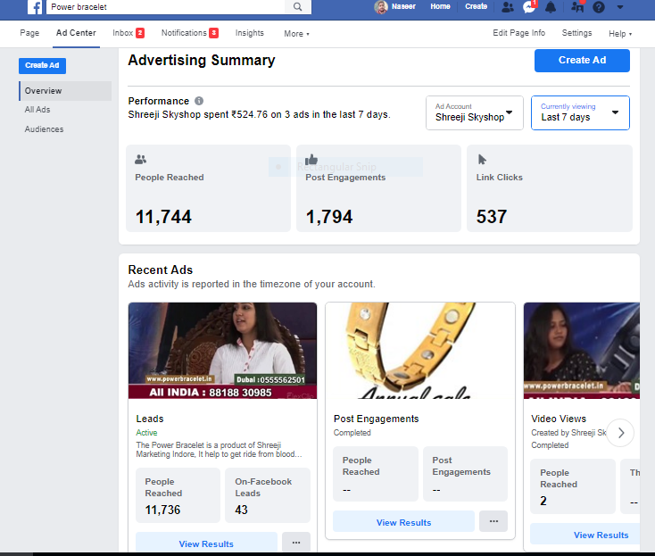
Task: Click the Power bracelet search field
Action: [165, 7]
